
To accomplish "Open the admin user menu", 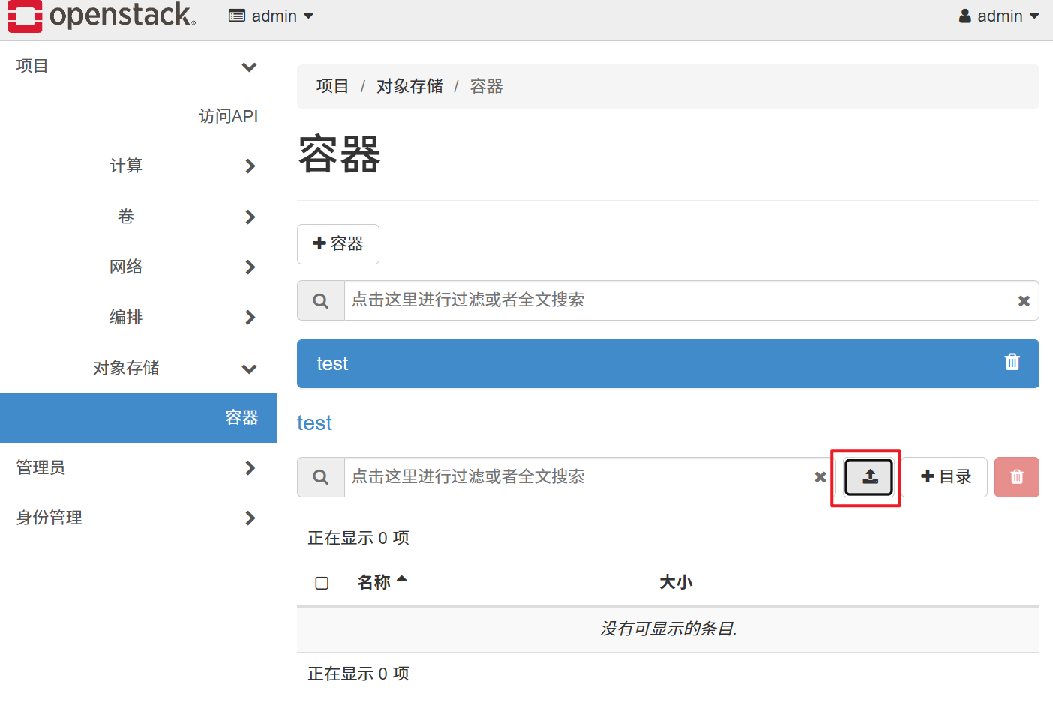I will [x=999, y=16].
